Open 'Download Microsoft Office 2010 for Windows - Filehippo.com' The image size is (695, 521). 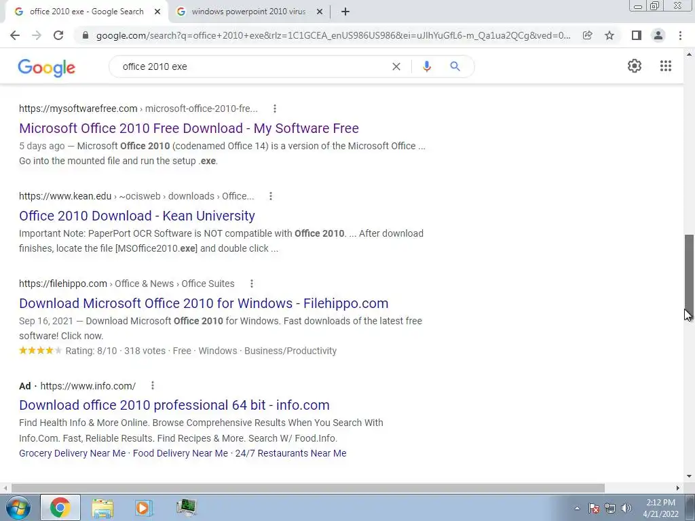tap(204, 303)
